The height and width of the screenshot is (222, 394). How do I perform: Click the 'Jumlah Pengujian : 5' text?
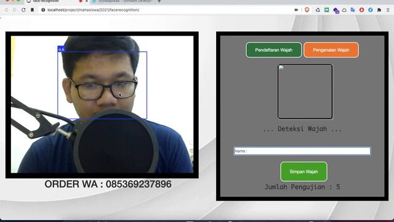[302, 187]
